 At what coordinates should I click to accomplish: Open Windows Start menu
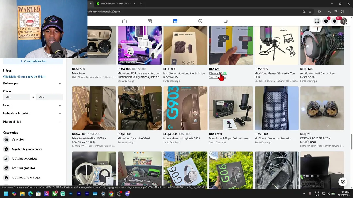coord(6,194)
